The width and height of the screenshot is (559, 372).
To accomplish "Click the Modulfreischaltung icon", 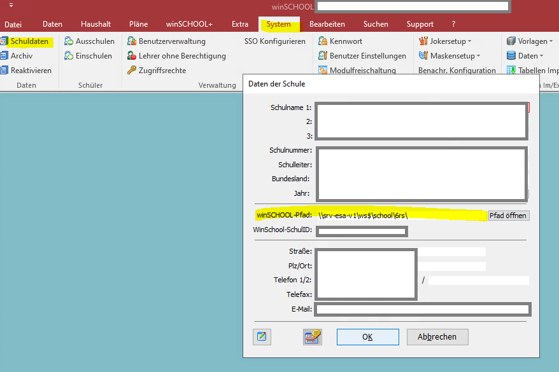I will coord(323,70).
